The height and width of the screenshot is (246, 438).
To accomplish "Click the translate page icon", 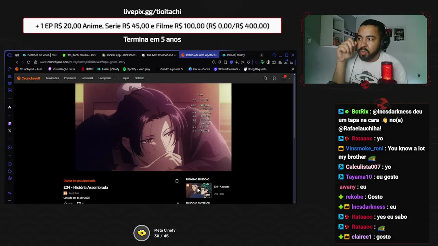I will 237,62.
